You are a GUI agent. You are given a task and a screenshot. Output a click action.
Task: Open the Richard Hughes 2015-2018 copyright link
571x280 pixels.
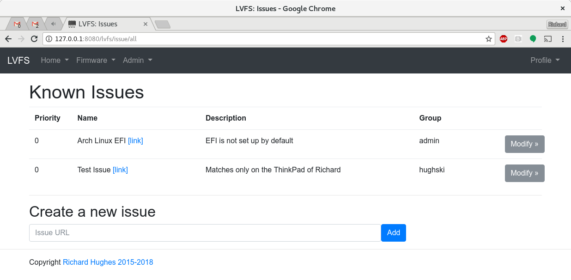(108, 262)
